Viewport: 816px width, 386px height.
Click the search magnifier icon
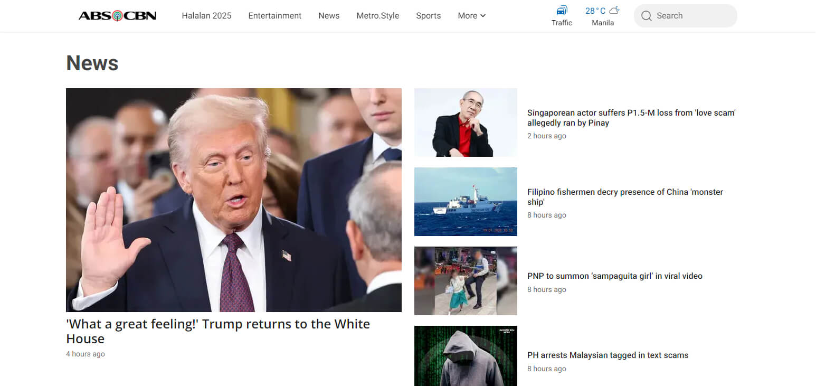(x=647, y=16)
